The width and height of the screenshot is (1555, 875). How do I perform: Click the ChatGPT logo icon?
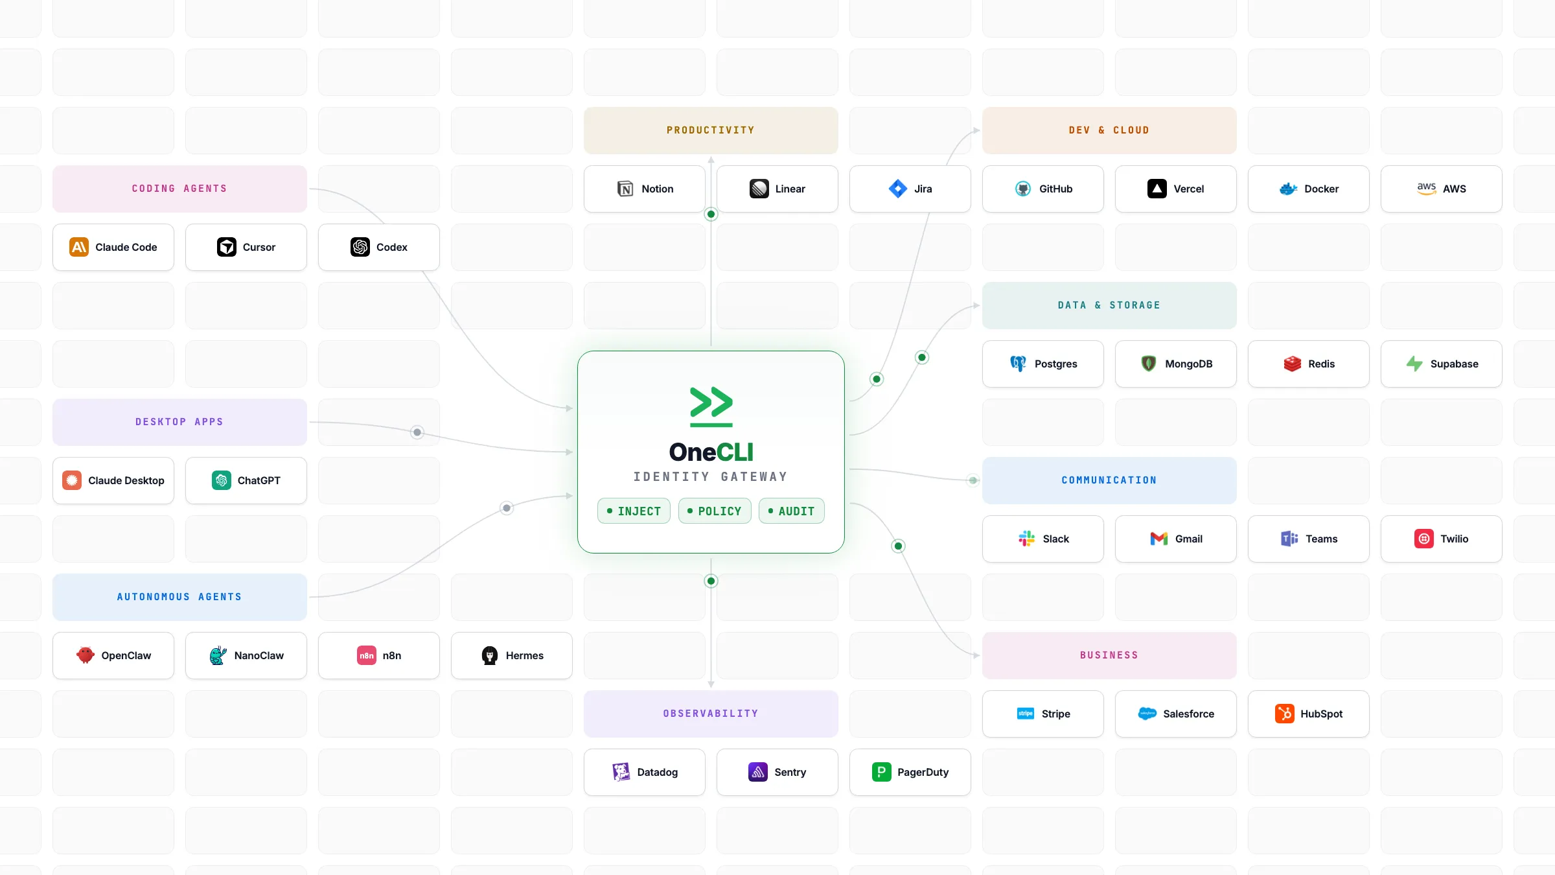click(222, 480)
